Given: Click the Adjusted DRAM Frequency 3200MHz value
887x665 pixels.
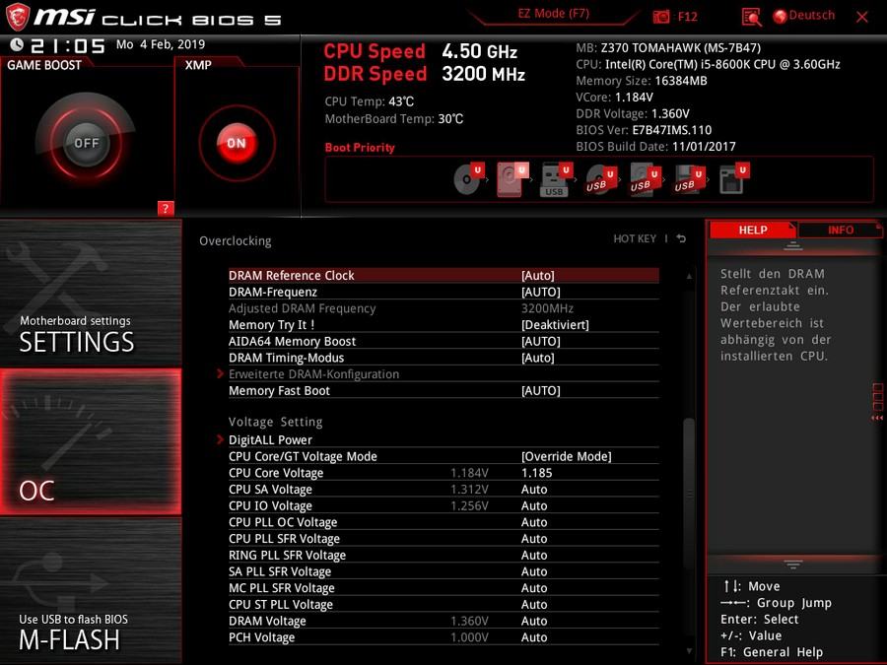Looking at the screenshot, I should point(547,308).
